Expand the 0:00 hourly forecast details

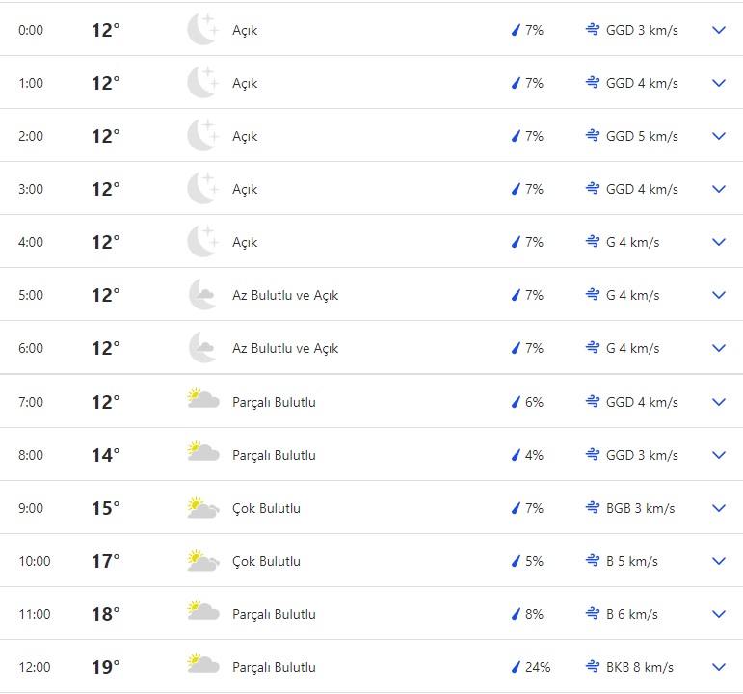tap(718, 30)
